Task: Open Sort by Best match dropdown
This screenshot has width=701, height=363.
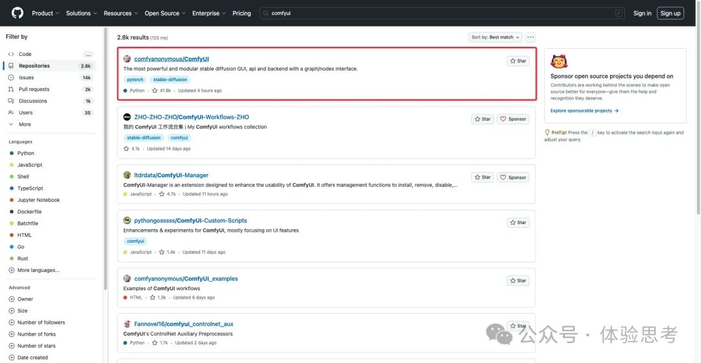Action: (495, 38)
